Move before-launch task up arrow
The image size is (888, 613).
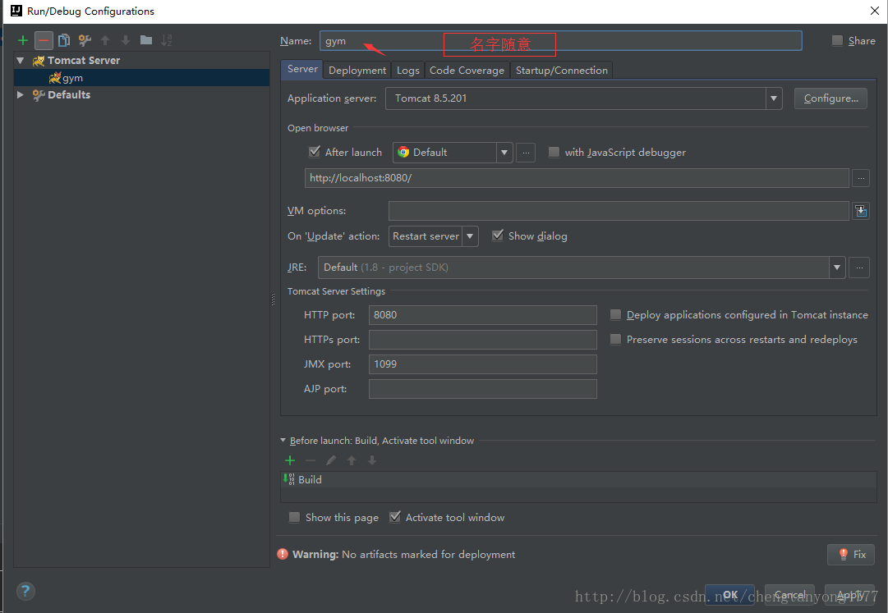pos(352,460)
